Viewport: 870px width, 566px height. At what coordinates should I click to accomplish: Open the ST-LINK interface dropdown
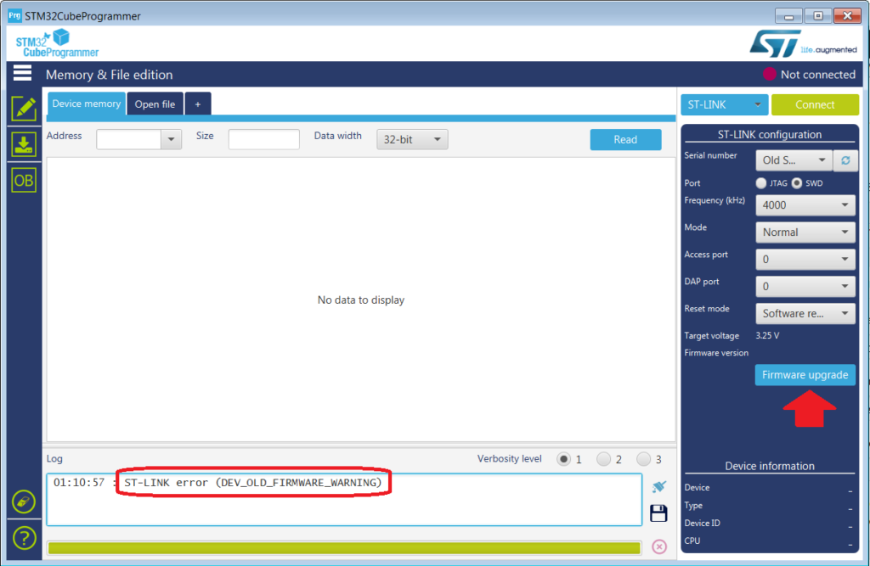click(x=724, y=104)
